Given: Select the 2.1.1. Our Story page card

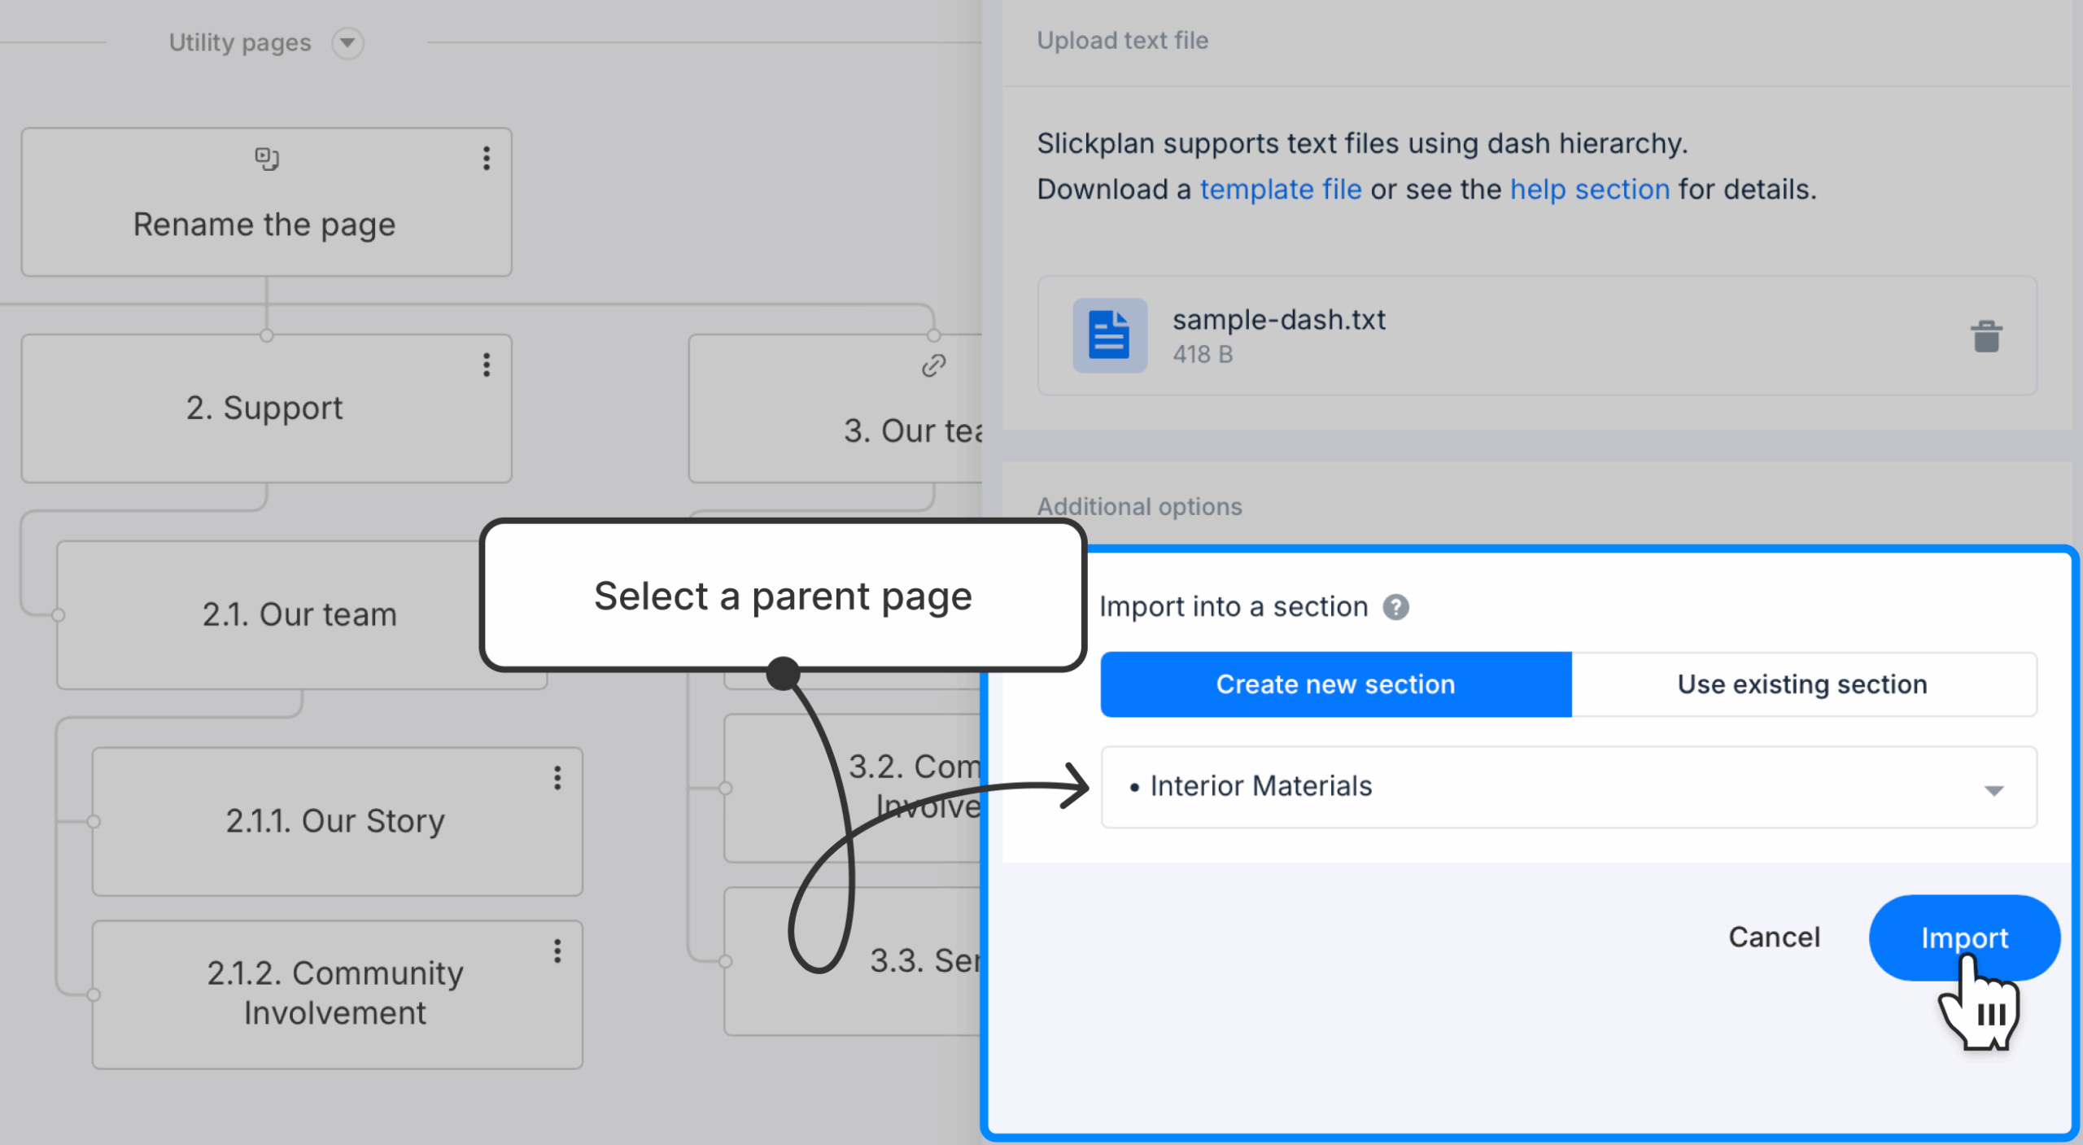Looking at the screenshot, I should click(338, 822).
